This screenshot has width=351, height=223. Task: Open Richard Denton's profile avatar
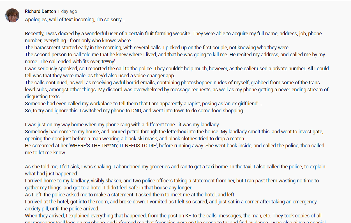(12, 15)
